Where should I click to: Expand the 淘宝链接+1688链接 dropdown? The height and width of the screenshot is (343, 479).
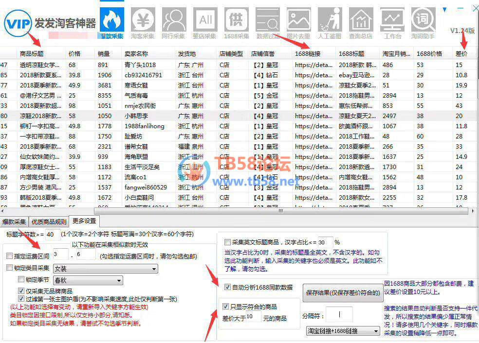point(343,331)
